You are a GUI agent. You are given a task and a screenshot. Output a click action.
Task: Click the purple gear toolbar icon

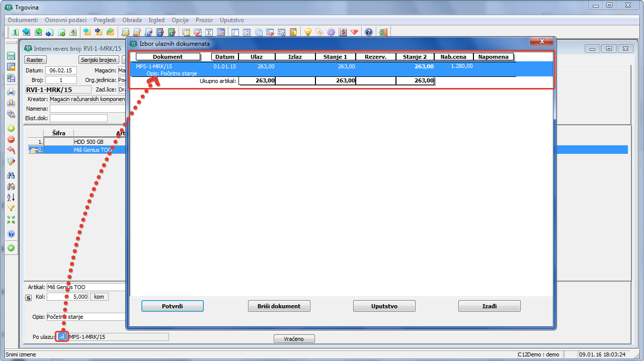tap(331, 32)
